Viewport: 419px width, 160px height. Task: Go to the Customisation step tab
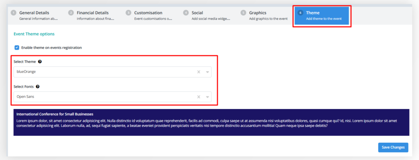click(151, 16)
